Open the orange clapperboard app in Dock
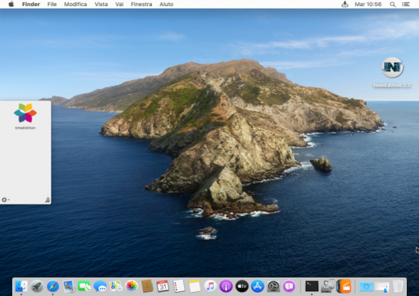The width and height of the screenshot is (419, 296). click(344, 286)
